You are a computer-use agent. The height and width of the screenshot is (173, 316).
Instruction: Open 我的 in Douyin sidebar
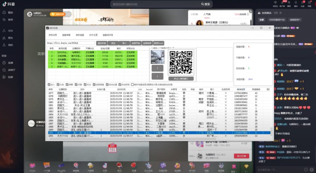[x=8, y=45]
